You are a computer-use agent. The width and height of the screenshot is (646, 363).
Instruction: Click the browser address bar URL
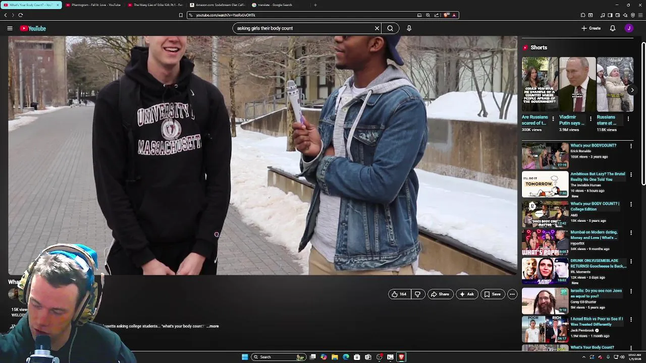(226, 15)
